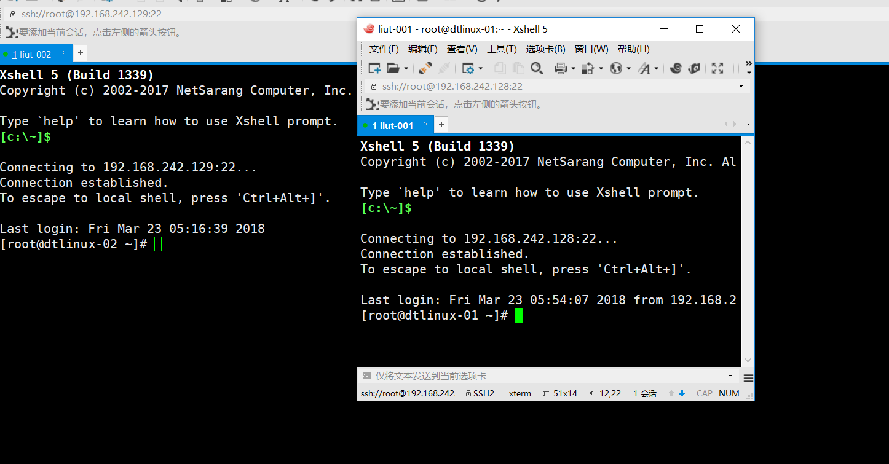Open the 帮助(H) menu
This screenshot has height=464, width=889.
(x=634, y=49)
